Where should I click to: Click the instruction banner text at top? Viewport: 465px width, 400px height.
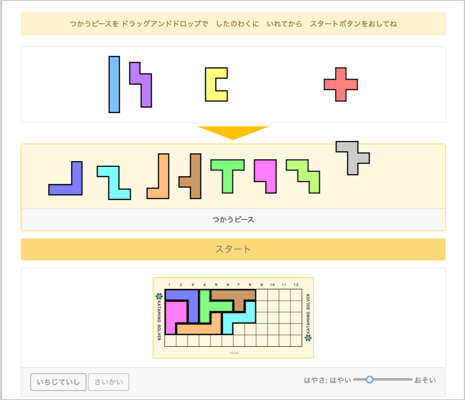tap(233, 24)
